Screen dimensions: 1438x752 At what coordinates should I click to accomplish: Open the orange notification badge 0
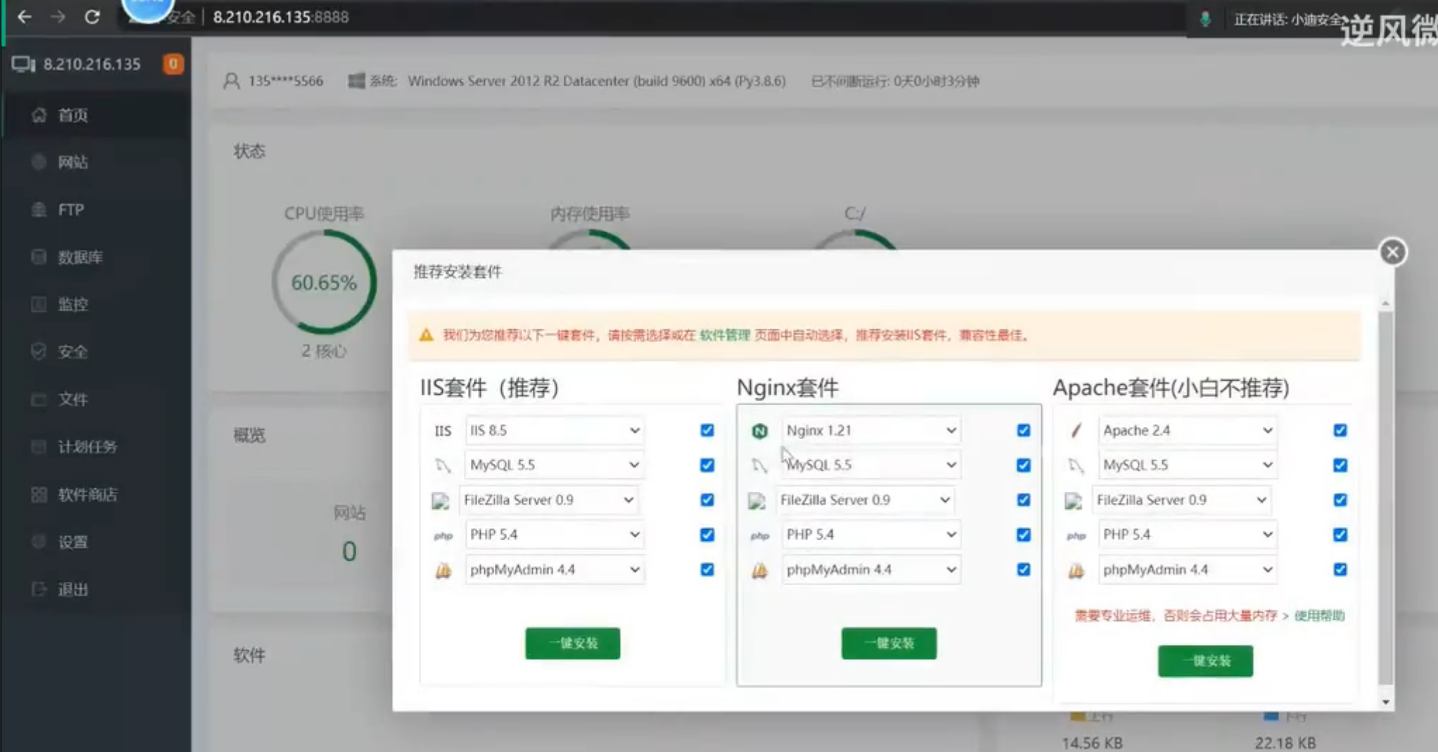pyautogui.click(x=173, y=64)
